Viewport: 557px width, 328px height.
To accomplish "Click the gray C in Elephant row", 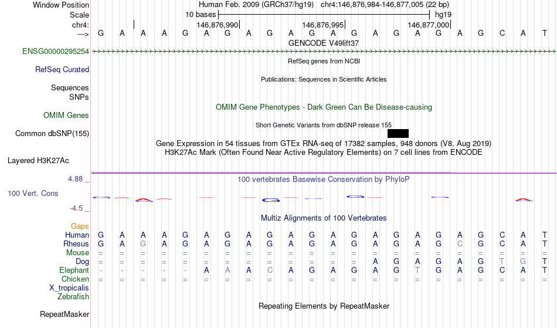I will pyautogui.click(x=270, y=270).
